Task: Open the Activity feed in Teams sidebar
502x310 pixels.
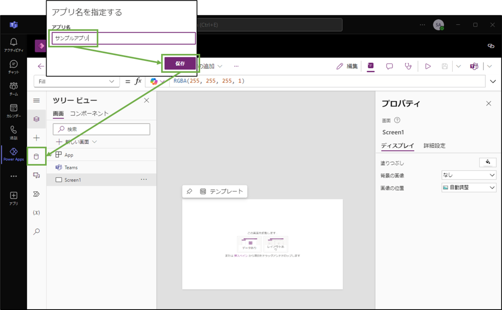Action: (x=14, y=45)
